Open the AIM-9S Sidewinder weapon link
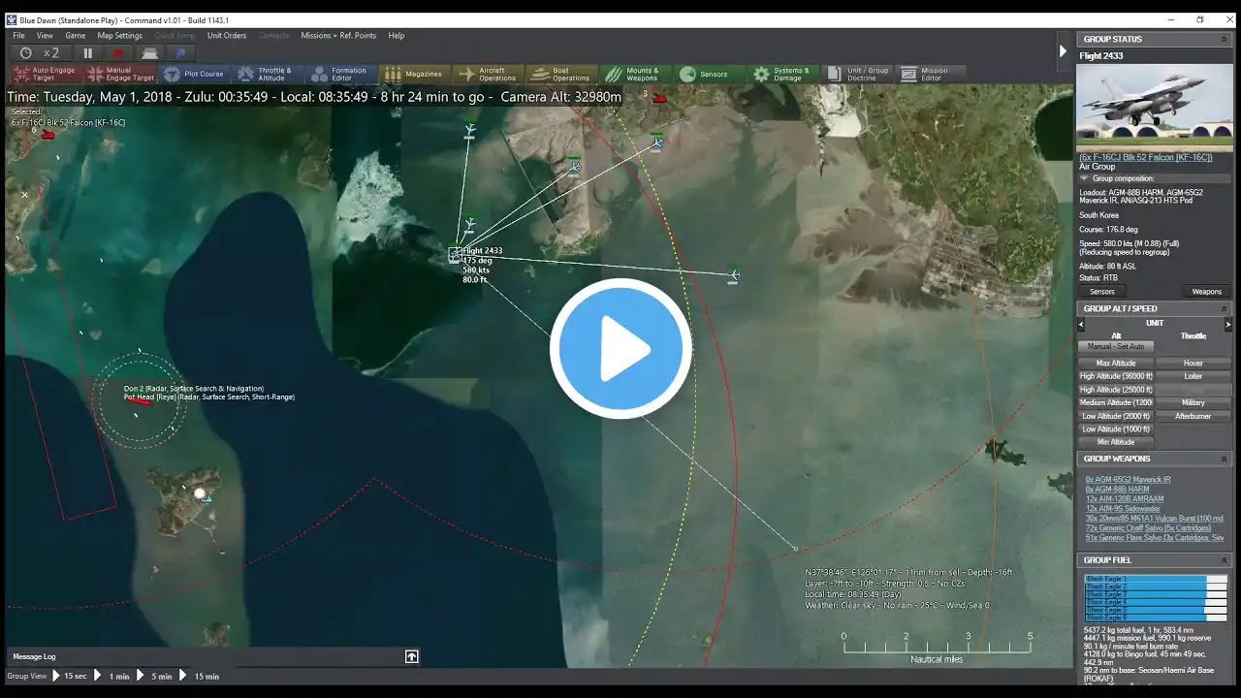 coord(1124,509)
